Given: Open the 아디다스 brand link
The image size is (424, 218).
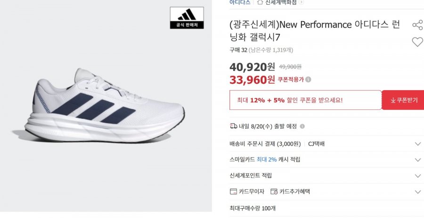Looking at the screenshot, I should coord(240,2).
